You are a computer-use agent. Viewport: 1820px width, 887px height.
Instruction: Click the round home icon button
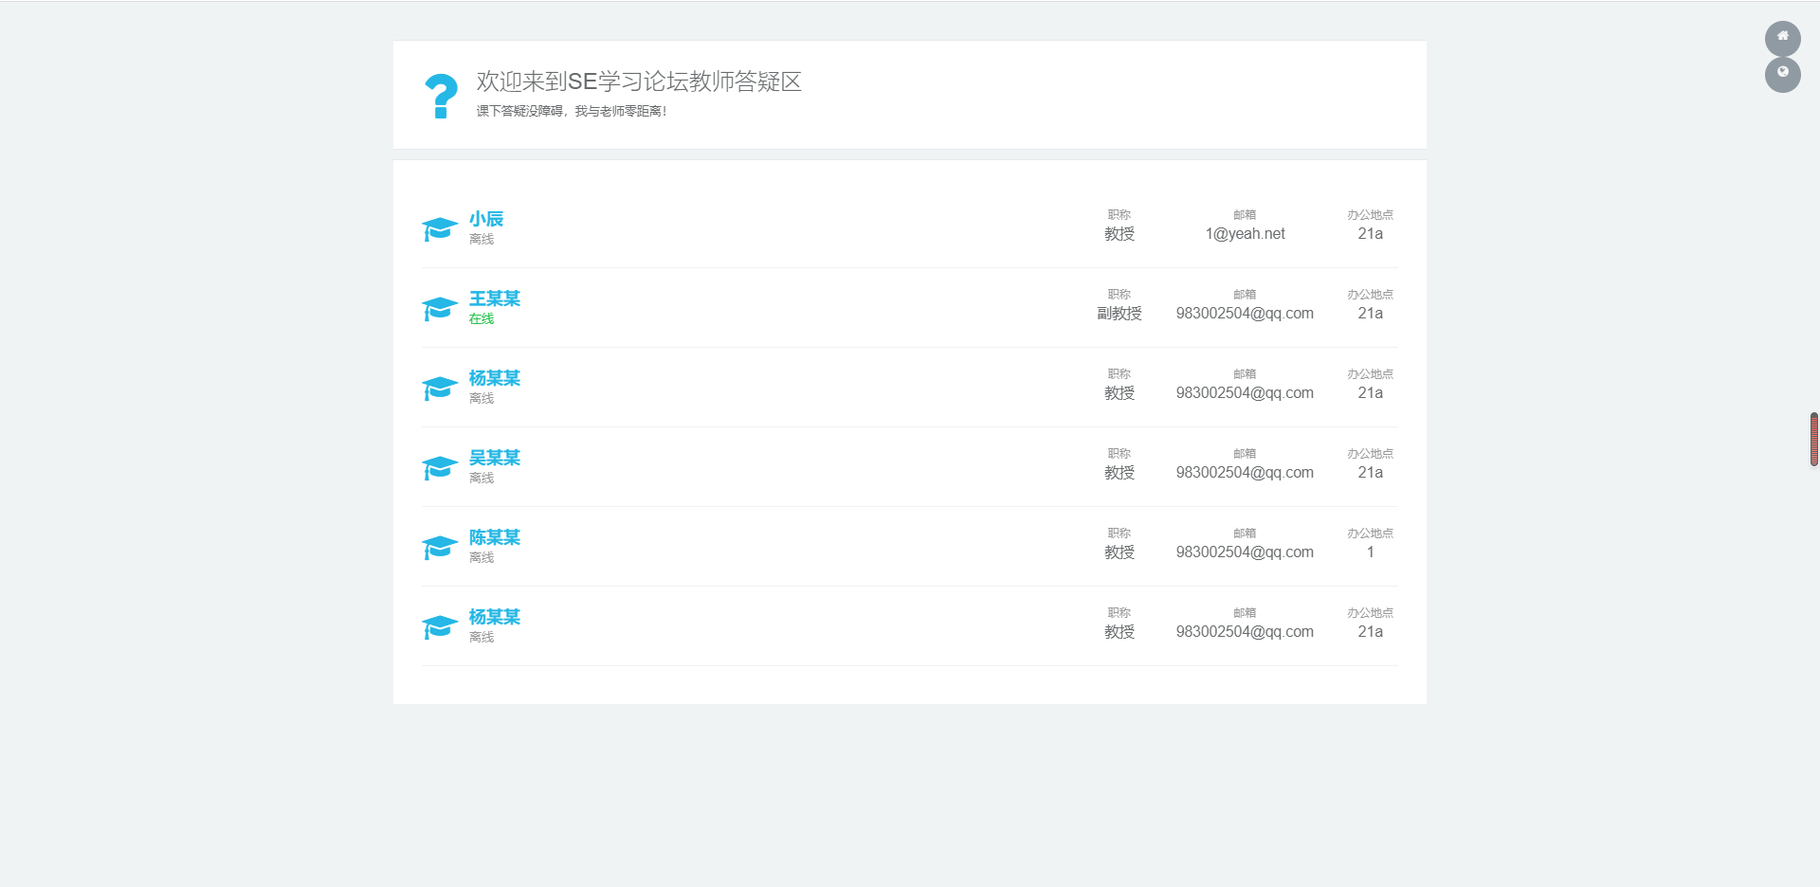[x=1782, y=39]
